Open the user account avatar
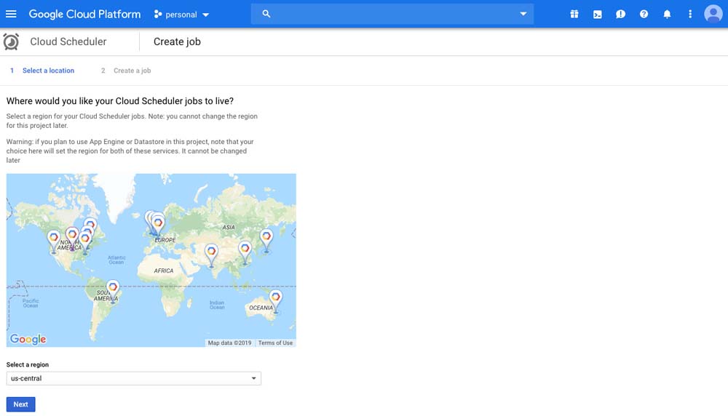 click(x=713, y=14)
